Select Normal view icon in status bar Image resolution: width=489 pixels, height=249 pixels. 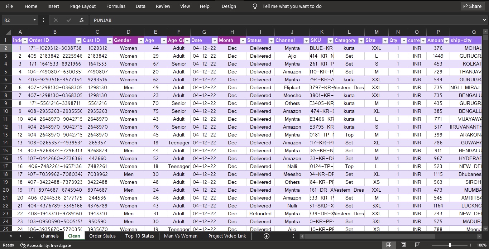tap(389, 245)
